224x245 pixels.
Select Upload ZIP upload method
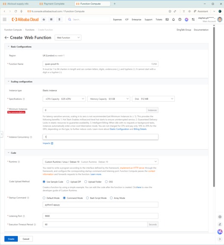(68, 182)
